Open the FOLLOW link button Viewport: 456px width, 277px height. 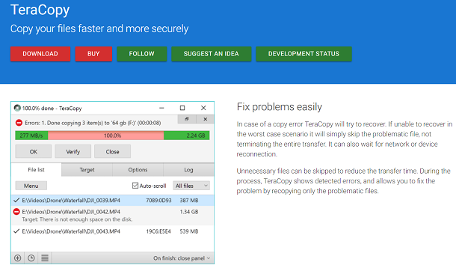pos(141,54)
